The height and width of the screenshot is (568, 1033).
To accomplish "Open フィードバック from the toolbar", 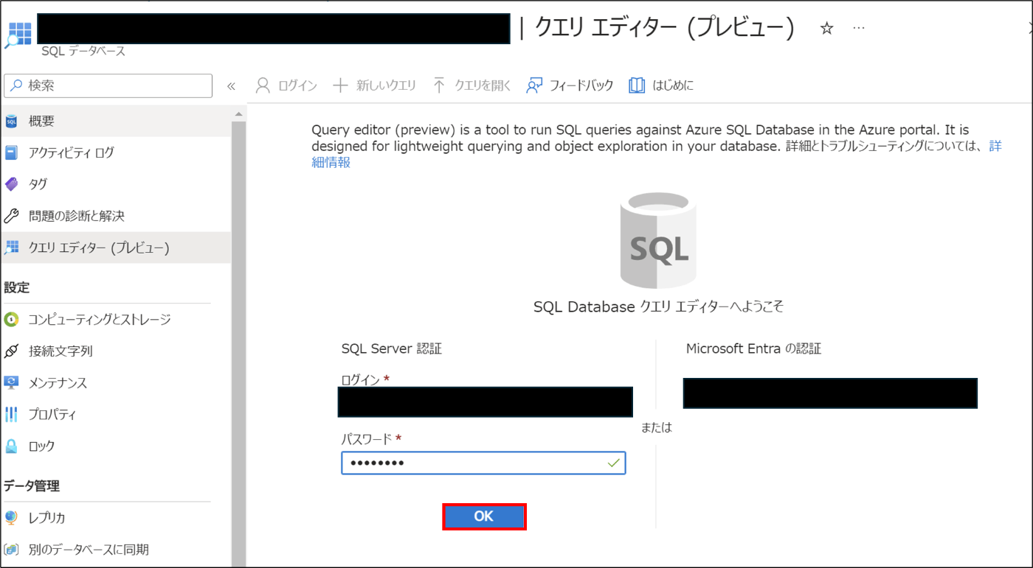I will (570, 85).
